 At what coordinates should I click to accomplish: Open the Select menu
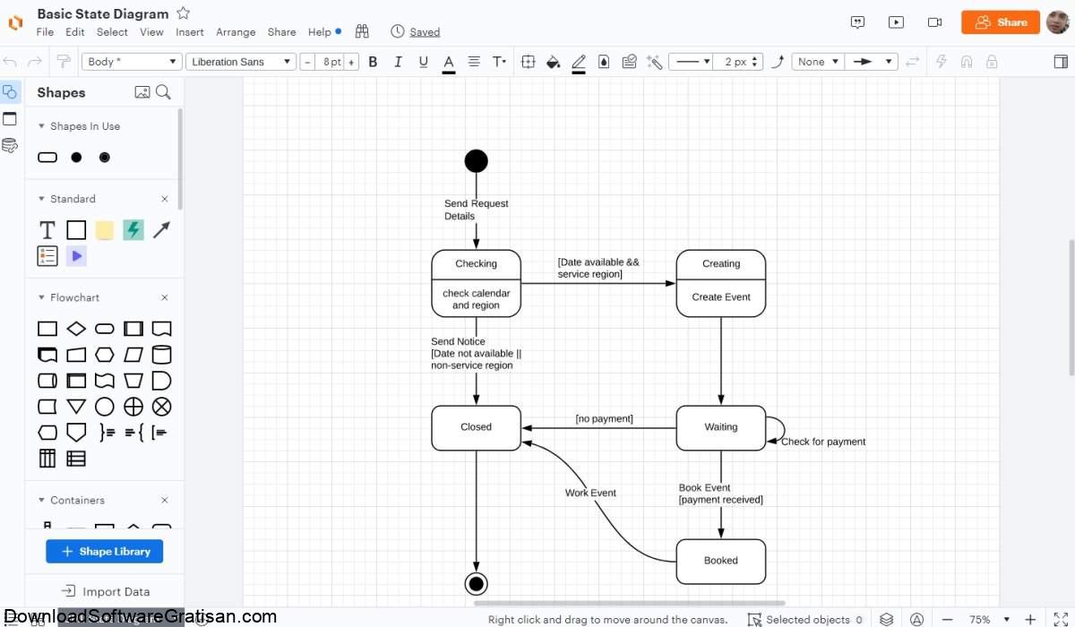[112, 32]
